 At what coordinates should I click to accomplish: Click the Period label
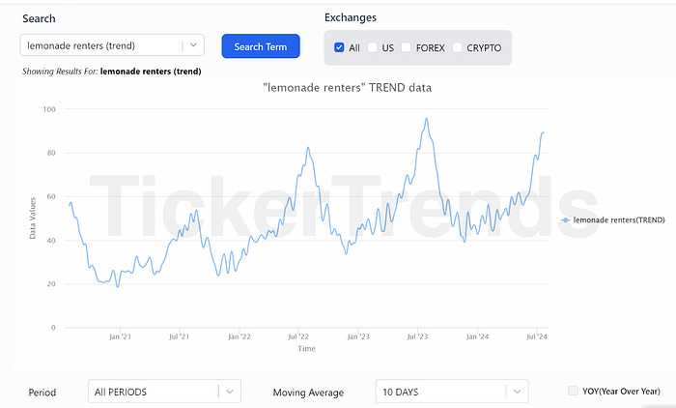(x=42, y=393)
